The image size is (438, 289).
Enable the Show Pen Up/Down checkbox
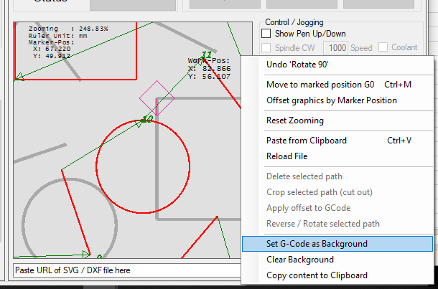click(266, 34)
